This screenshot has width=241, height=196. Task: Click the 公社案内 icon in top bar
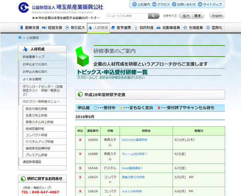pyautogui.click(x=134, y=4)
